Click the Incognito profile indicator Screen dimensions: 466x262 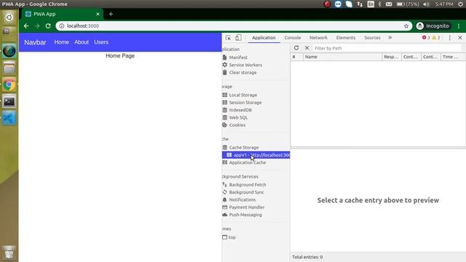(433, 26)
